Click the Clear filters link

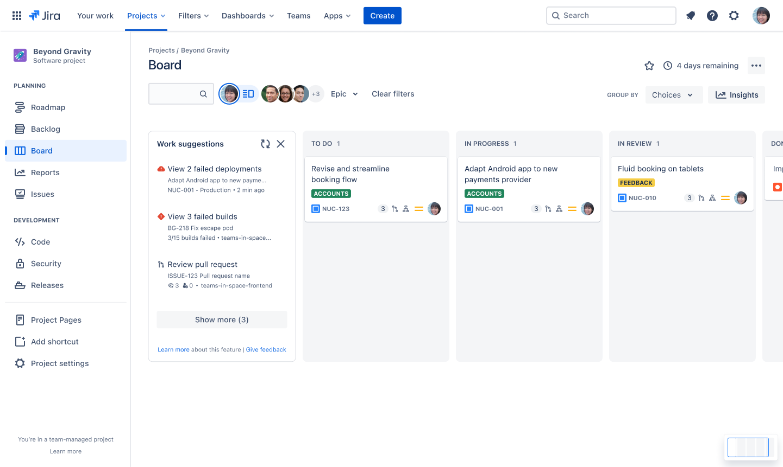(x=392, y=93)
